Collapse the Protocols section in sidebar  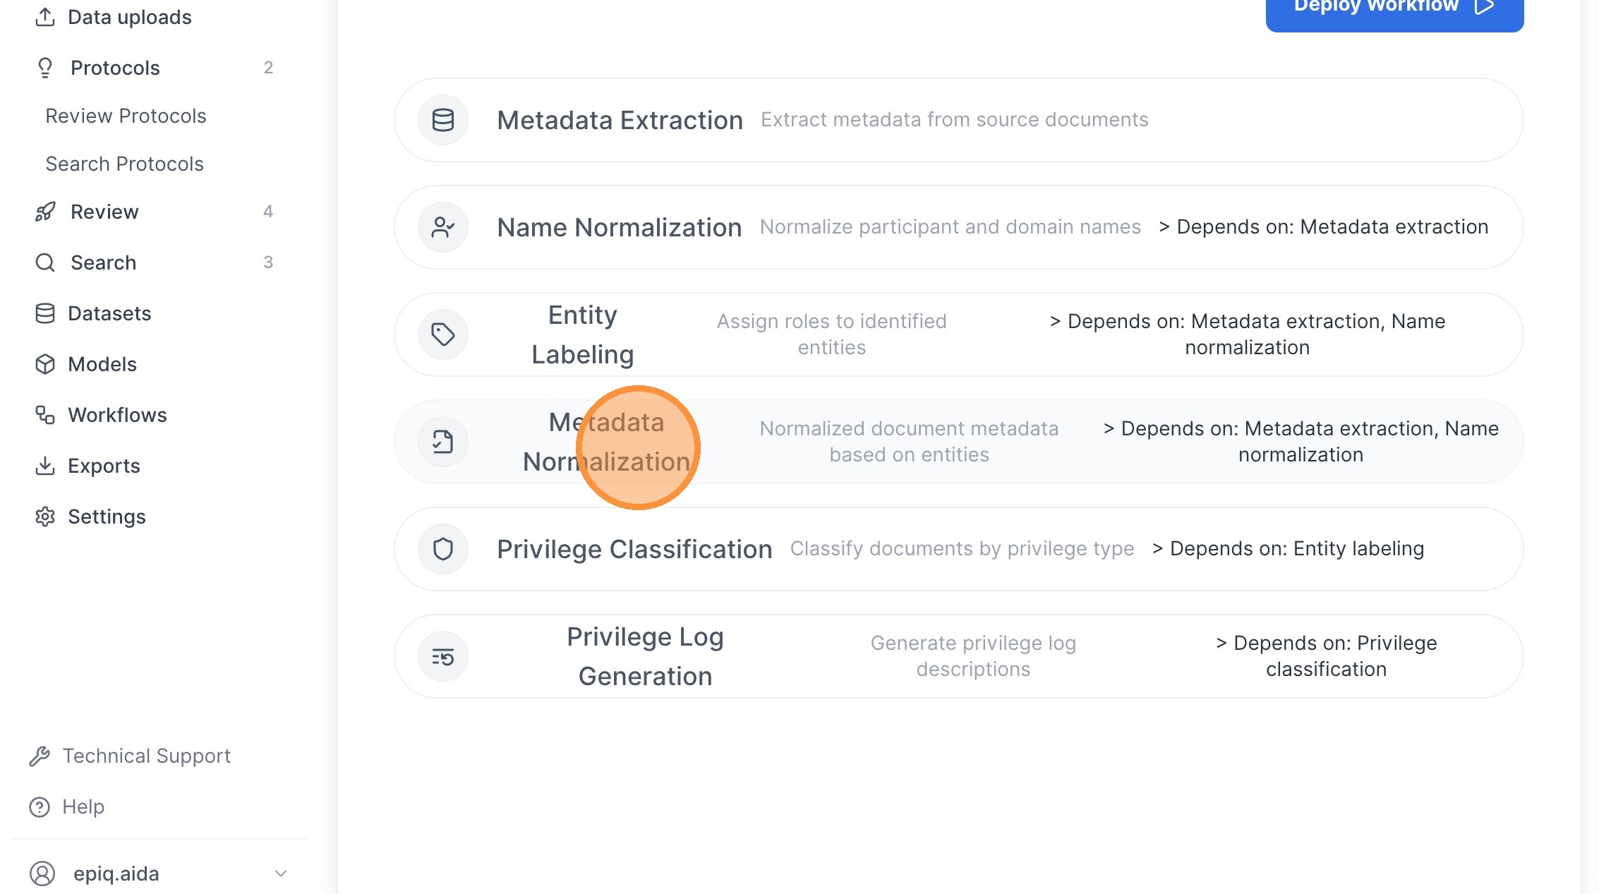pos(155,68)
